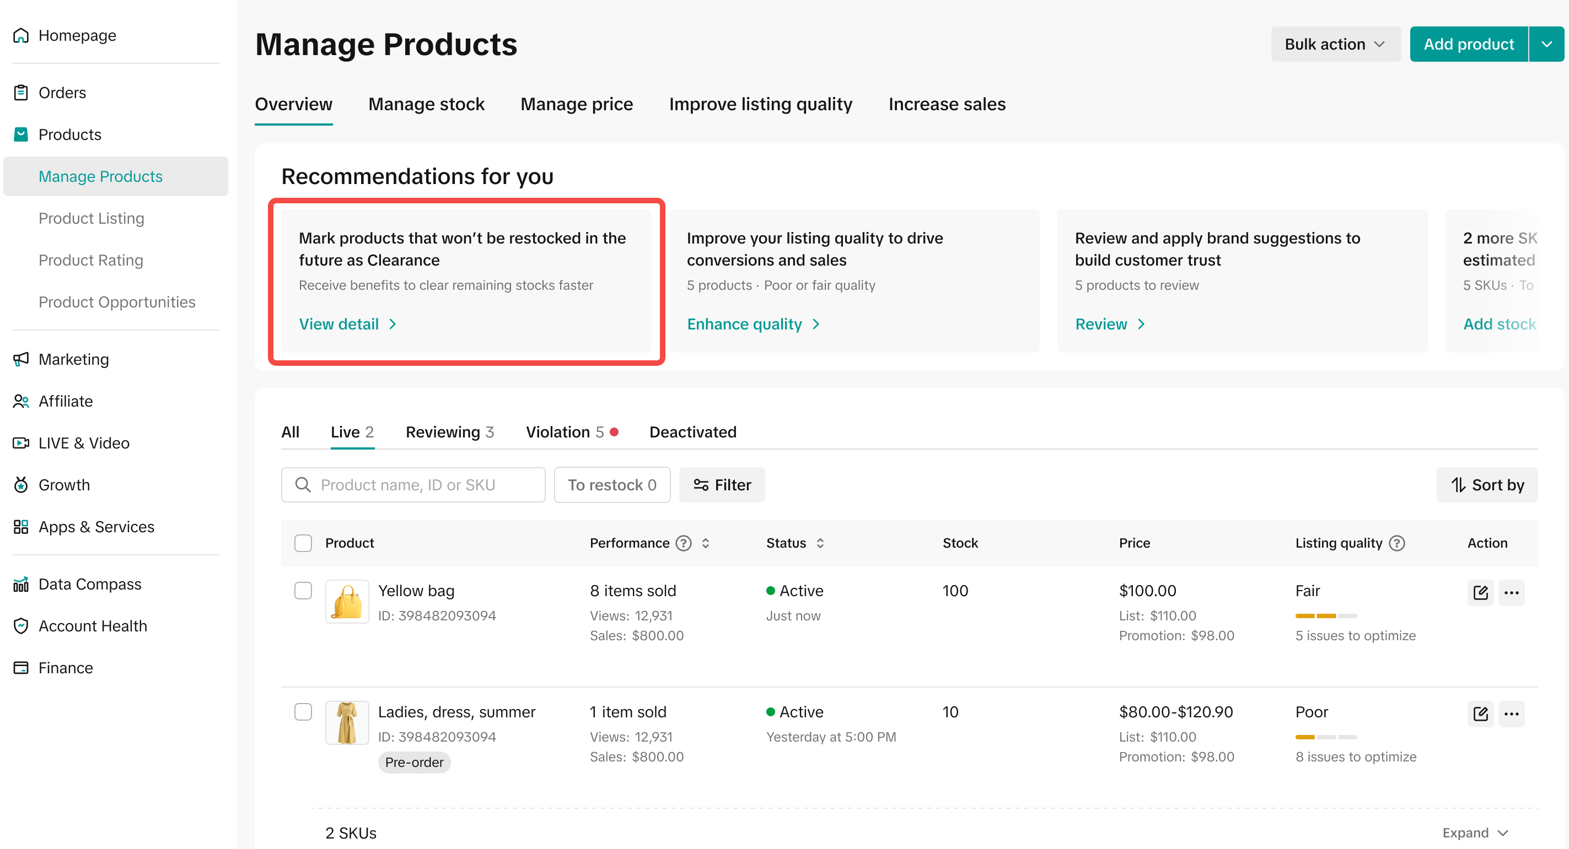Click the Data Compass chart icon
Image resolution: width=1569 pixels, height=849 pixels.
coord(21,584)
